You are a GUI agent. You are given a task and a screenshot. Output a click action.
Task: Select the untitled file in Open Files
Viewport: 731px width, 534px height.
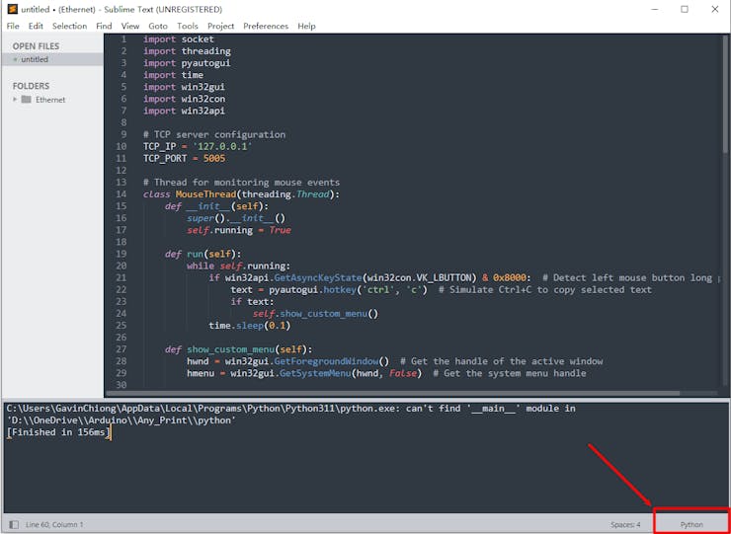(x=35, y=59)
